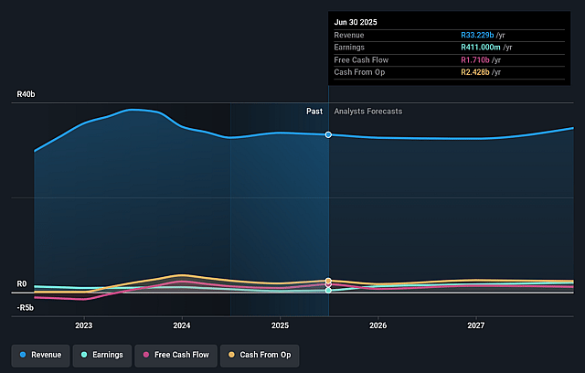This screenshot has width=585, height=373.
Task: Select the yellow Cash From Op marker at mid-2025
Action: pyautogui.click(x=328, y=281)
